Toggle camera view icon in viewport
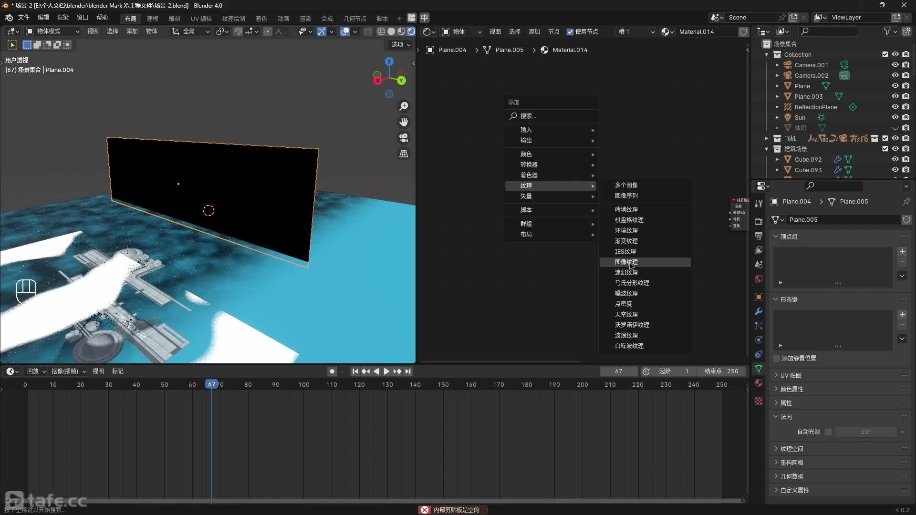Viewport: 916px width, 515px height. click(x=404, y=138)
